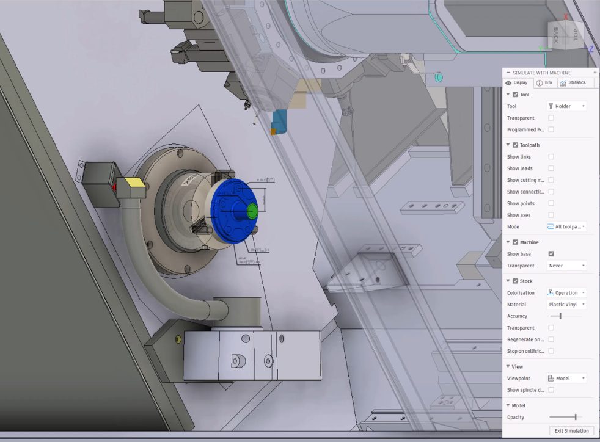This screenshot has width=600, height=442.
Task: Click the panel dock handle icon at title right
Action: (x=595, y=72)
